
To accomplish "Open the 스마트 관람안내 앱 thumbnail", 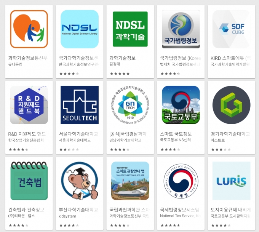I will pos(130,181).
